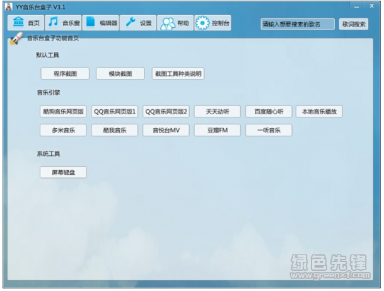384x291 pixels.
Task: Click the people icon for 帮助
Action: [x=168, y=23]
